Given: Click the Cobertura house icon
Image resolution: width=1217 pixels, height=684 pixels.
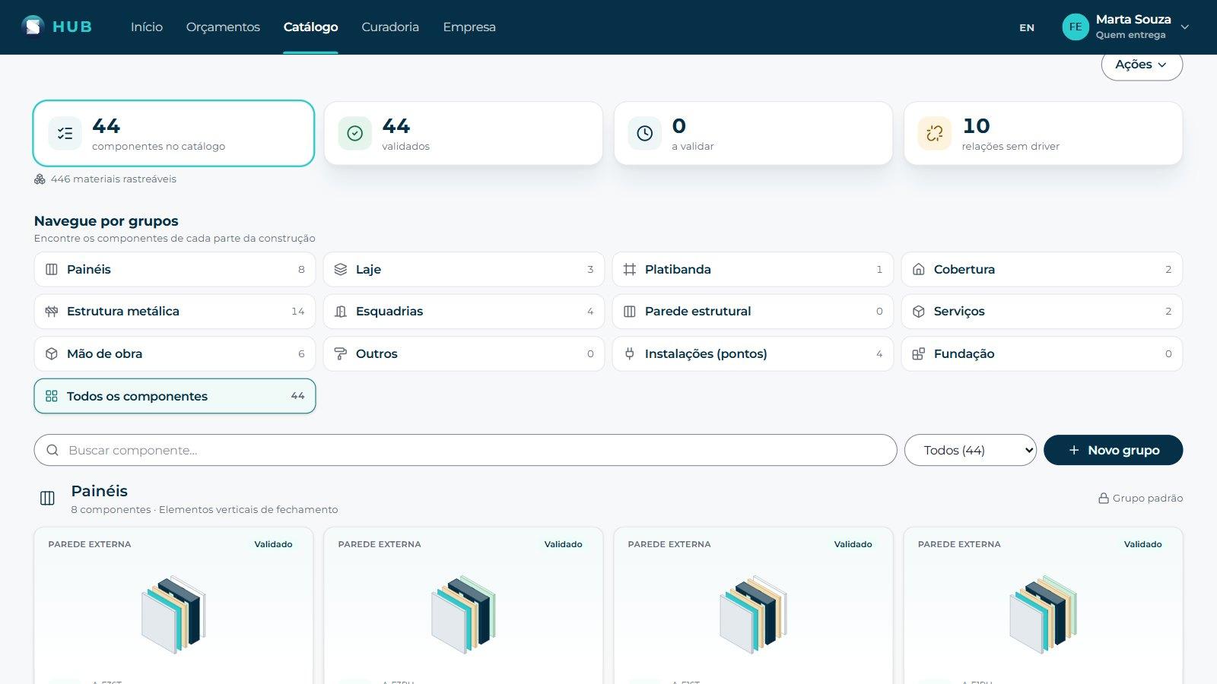Looking at the screenshot, I should pos(919,269).
